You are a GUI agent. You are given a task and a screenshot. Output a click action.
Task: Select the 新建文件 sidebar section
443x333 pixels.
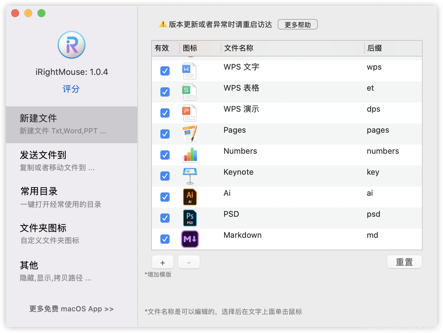(x=72, y=125)
